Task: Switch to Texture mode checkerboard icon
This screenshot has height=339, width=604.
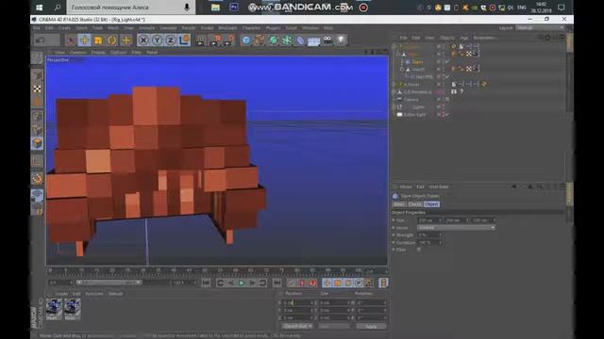Action: [38, 89]
